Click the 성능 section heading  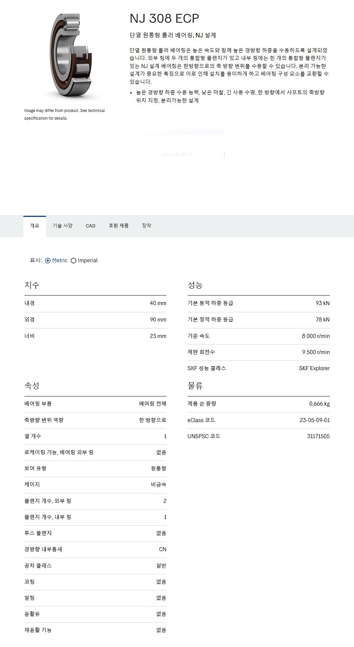tap(195, 285)
